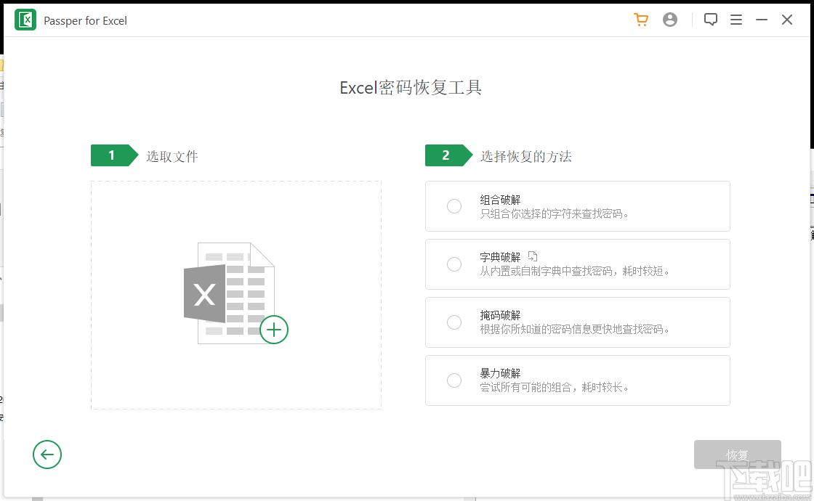Close the Passper for Excel window

(786, 20)
